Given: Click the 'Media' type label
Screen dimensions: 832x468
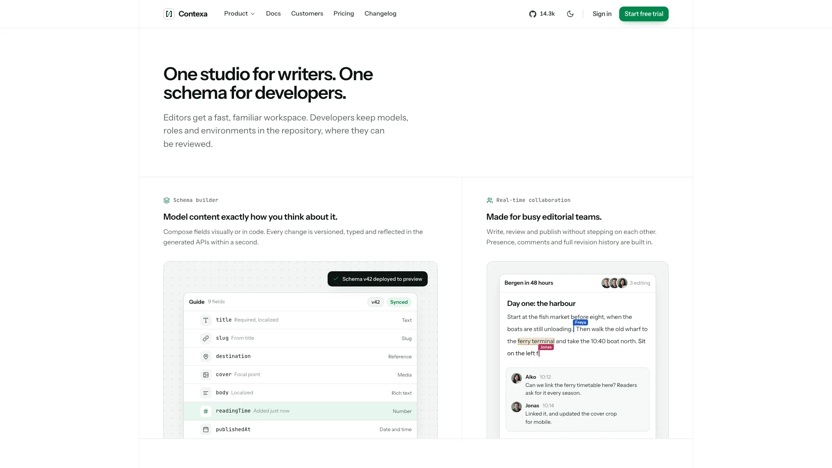Looking at the screenshot, I should (x=404, y=375).
